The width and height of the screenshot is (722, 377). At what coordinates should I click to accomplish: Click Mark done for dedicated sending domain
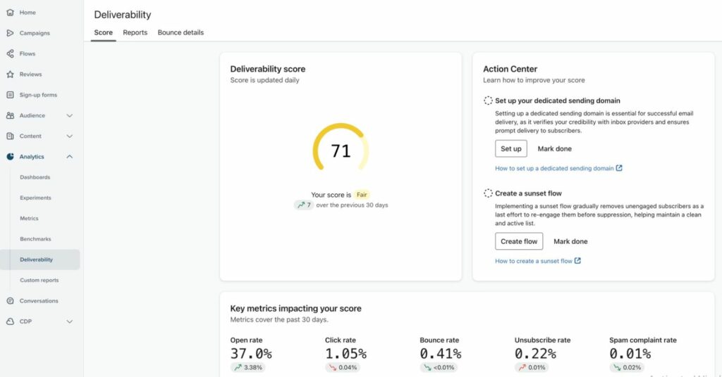[555, 149]
